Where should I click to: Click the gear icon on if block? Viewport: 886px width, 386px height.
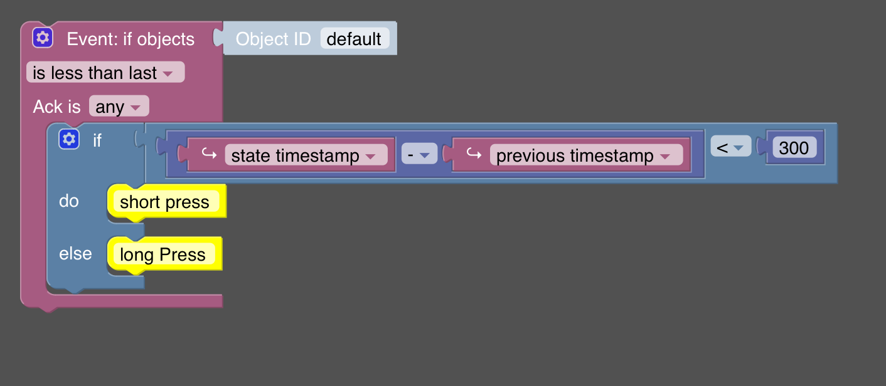(69, 139)
